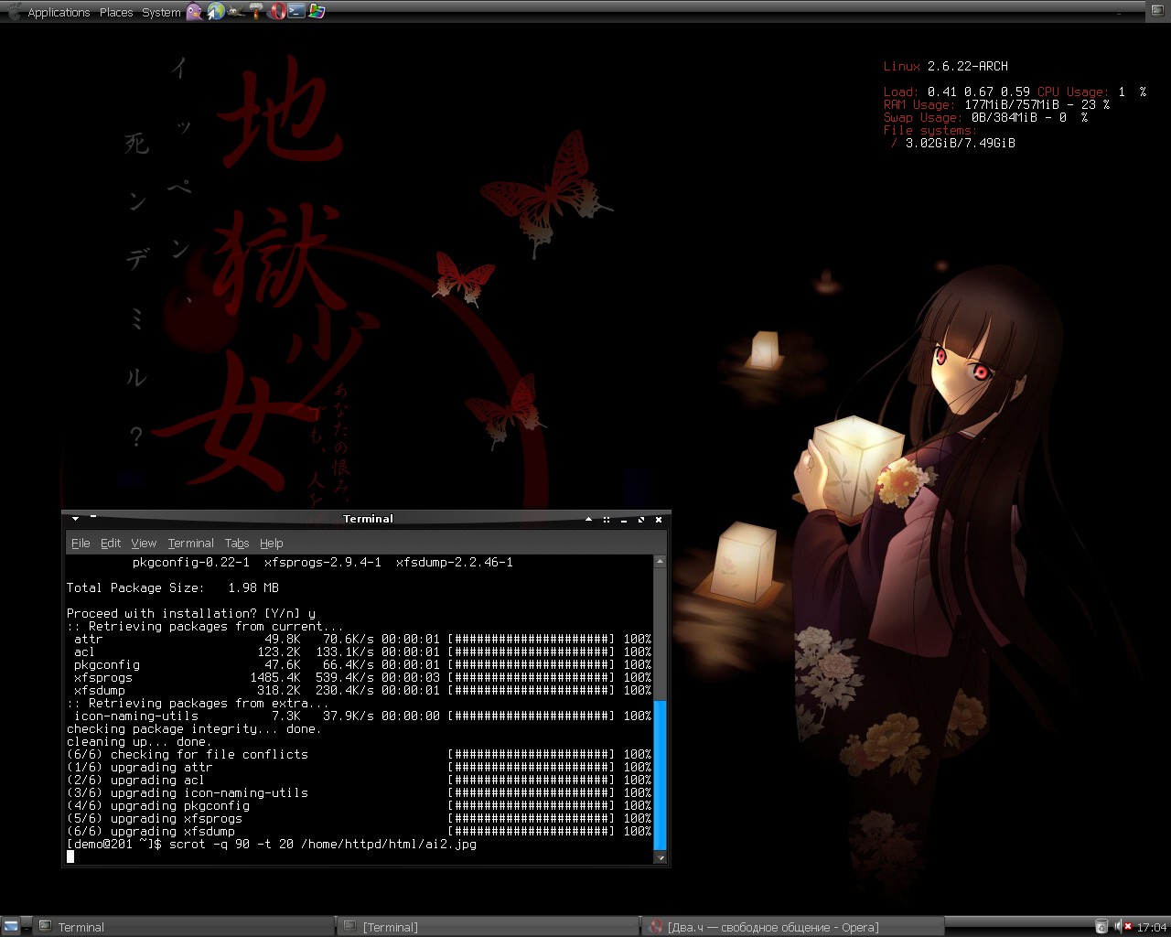This screenshot has width=1171, height=937.
Task: Open the Terminal window's View menu
Action: click(x=144, y=543)
